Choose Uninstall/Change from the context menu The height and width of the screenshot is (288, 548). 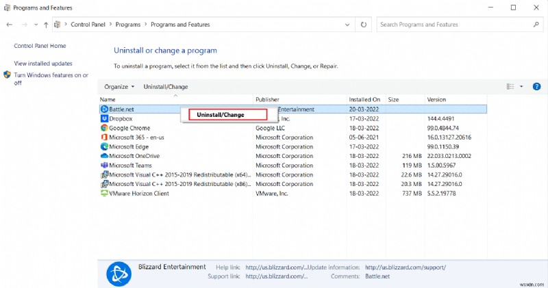pos(228,115)
